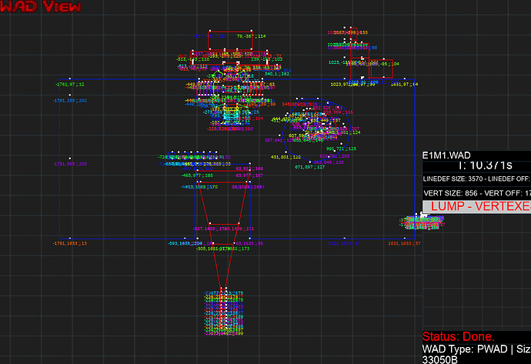Select vertex label 63,977 ; 167
The image size is (531, 364).
click(249, 175)
